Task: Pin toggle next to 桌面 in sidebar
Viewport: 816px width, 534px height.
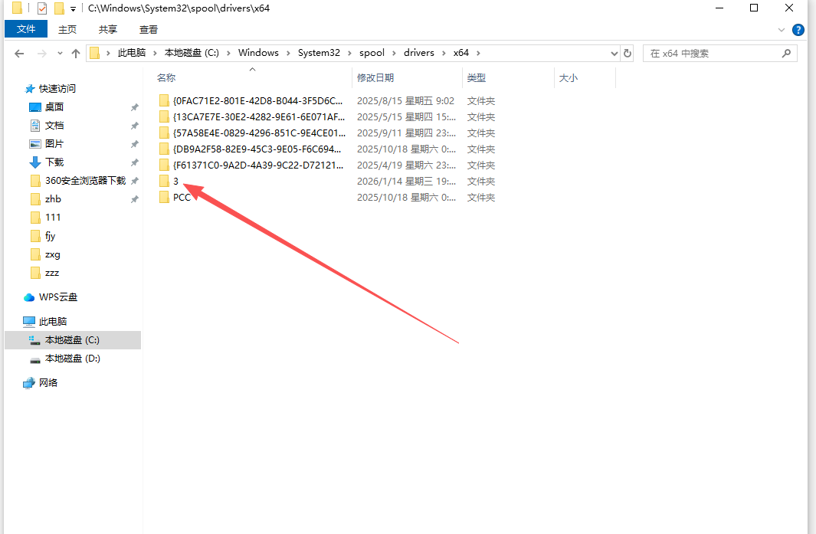Action: coord(134,106)
